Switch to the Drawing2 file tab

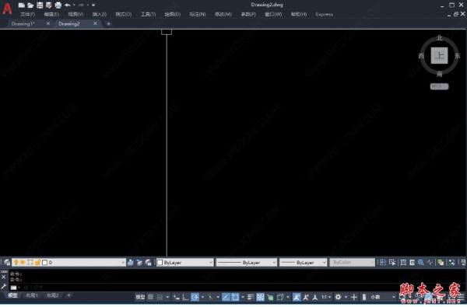[x=69, y=24]
